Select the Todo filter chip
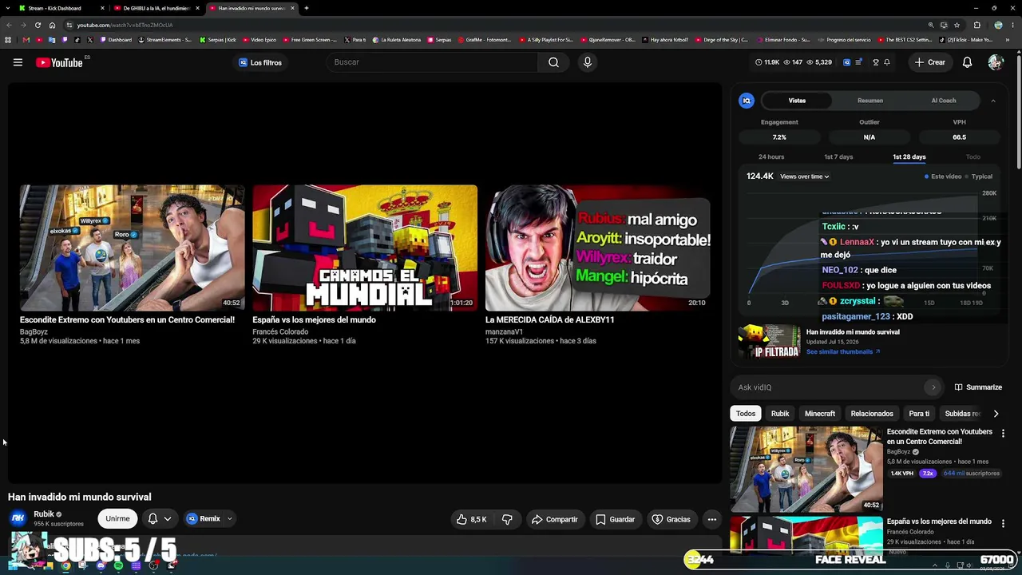1022x575 pixels. pyautogui.click(x=746, y=414)
